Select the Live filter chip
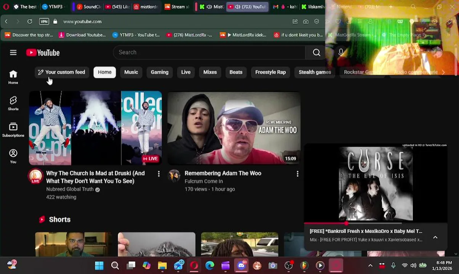The image size is (459, 274). (186, 72)
